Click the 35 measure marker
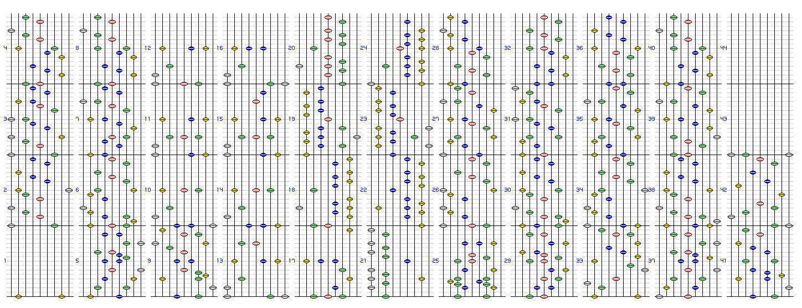 [579, 119]
